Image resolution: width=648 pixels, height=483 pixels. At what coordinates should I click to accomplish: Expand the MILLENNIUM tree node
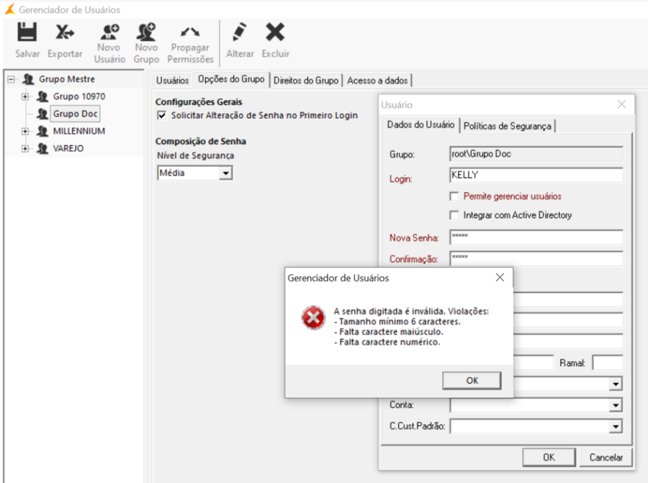(25, 132)
